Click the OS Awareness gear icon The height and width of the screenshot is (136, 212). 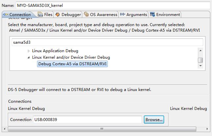86,14
